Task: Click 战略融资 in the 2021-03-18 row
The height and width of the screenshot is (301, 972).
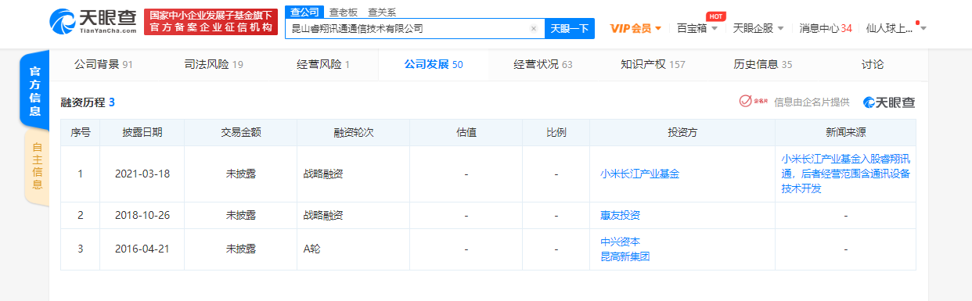Action: 322,174
